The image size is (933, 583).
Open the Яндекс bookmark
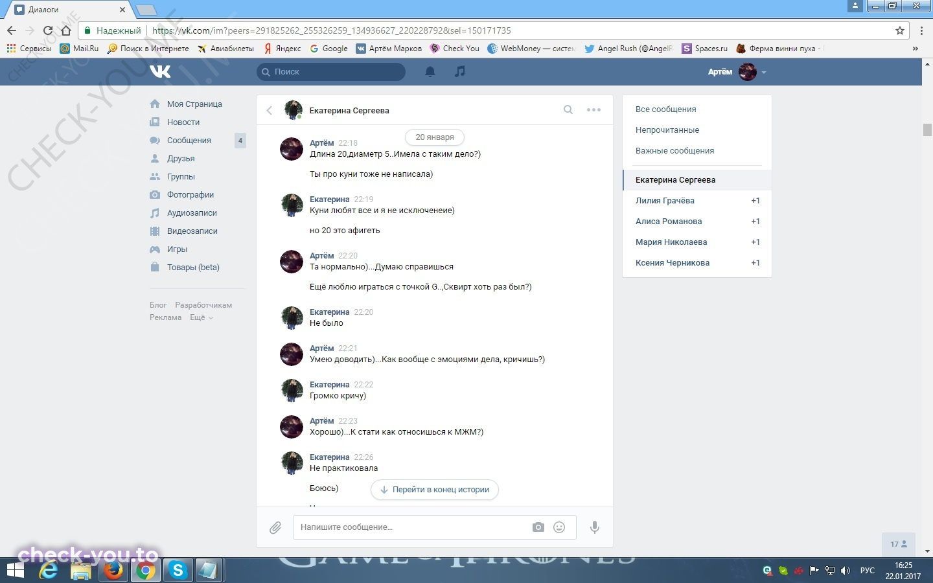coord(282,49)
